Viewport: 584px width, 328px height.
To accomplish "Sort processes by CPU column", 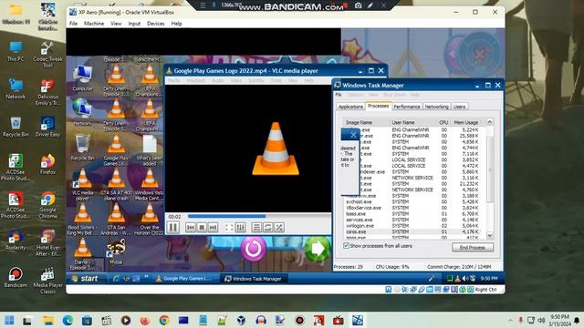I will (x=443, y=122).
